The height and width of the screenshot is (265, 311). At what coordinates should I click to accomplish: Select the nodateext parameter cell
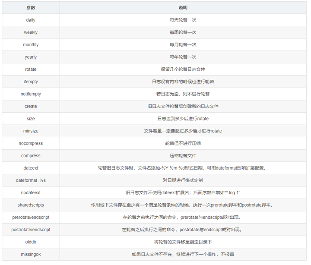31,192
